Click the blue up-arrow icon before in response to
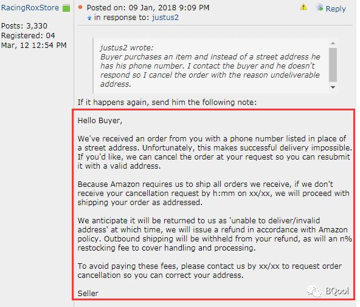 pos(89,18)
